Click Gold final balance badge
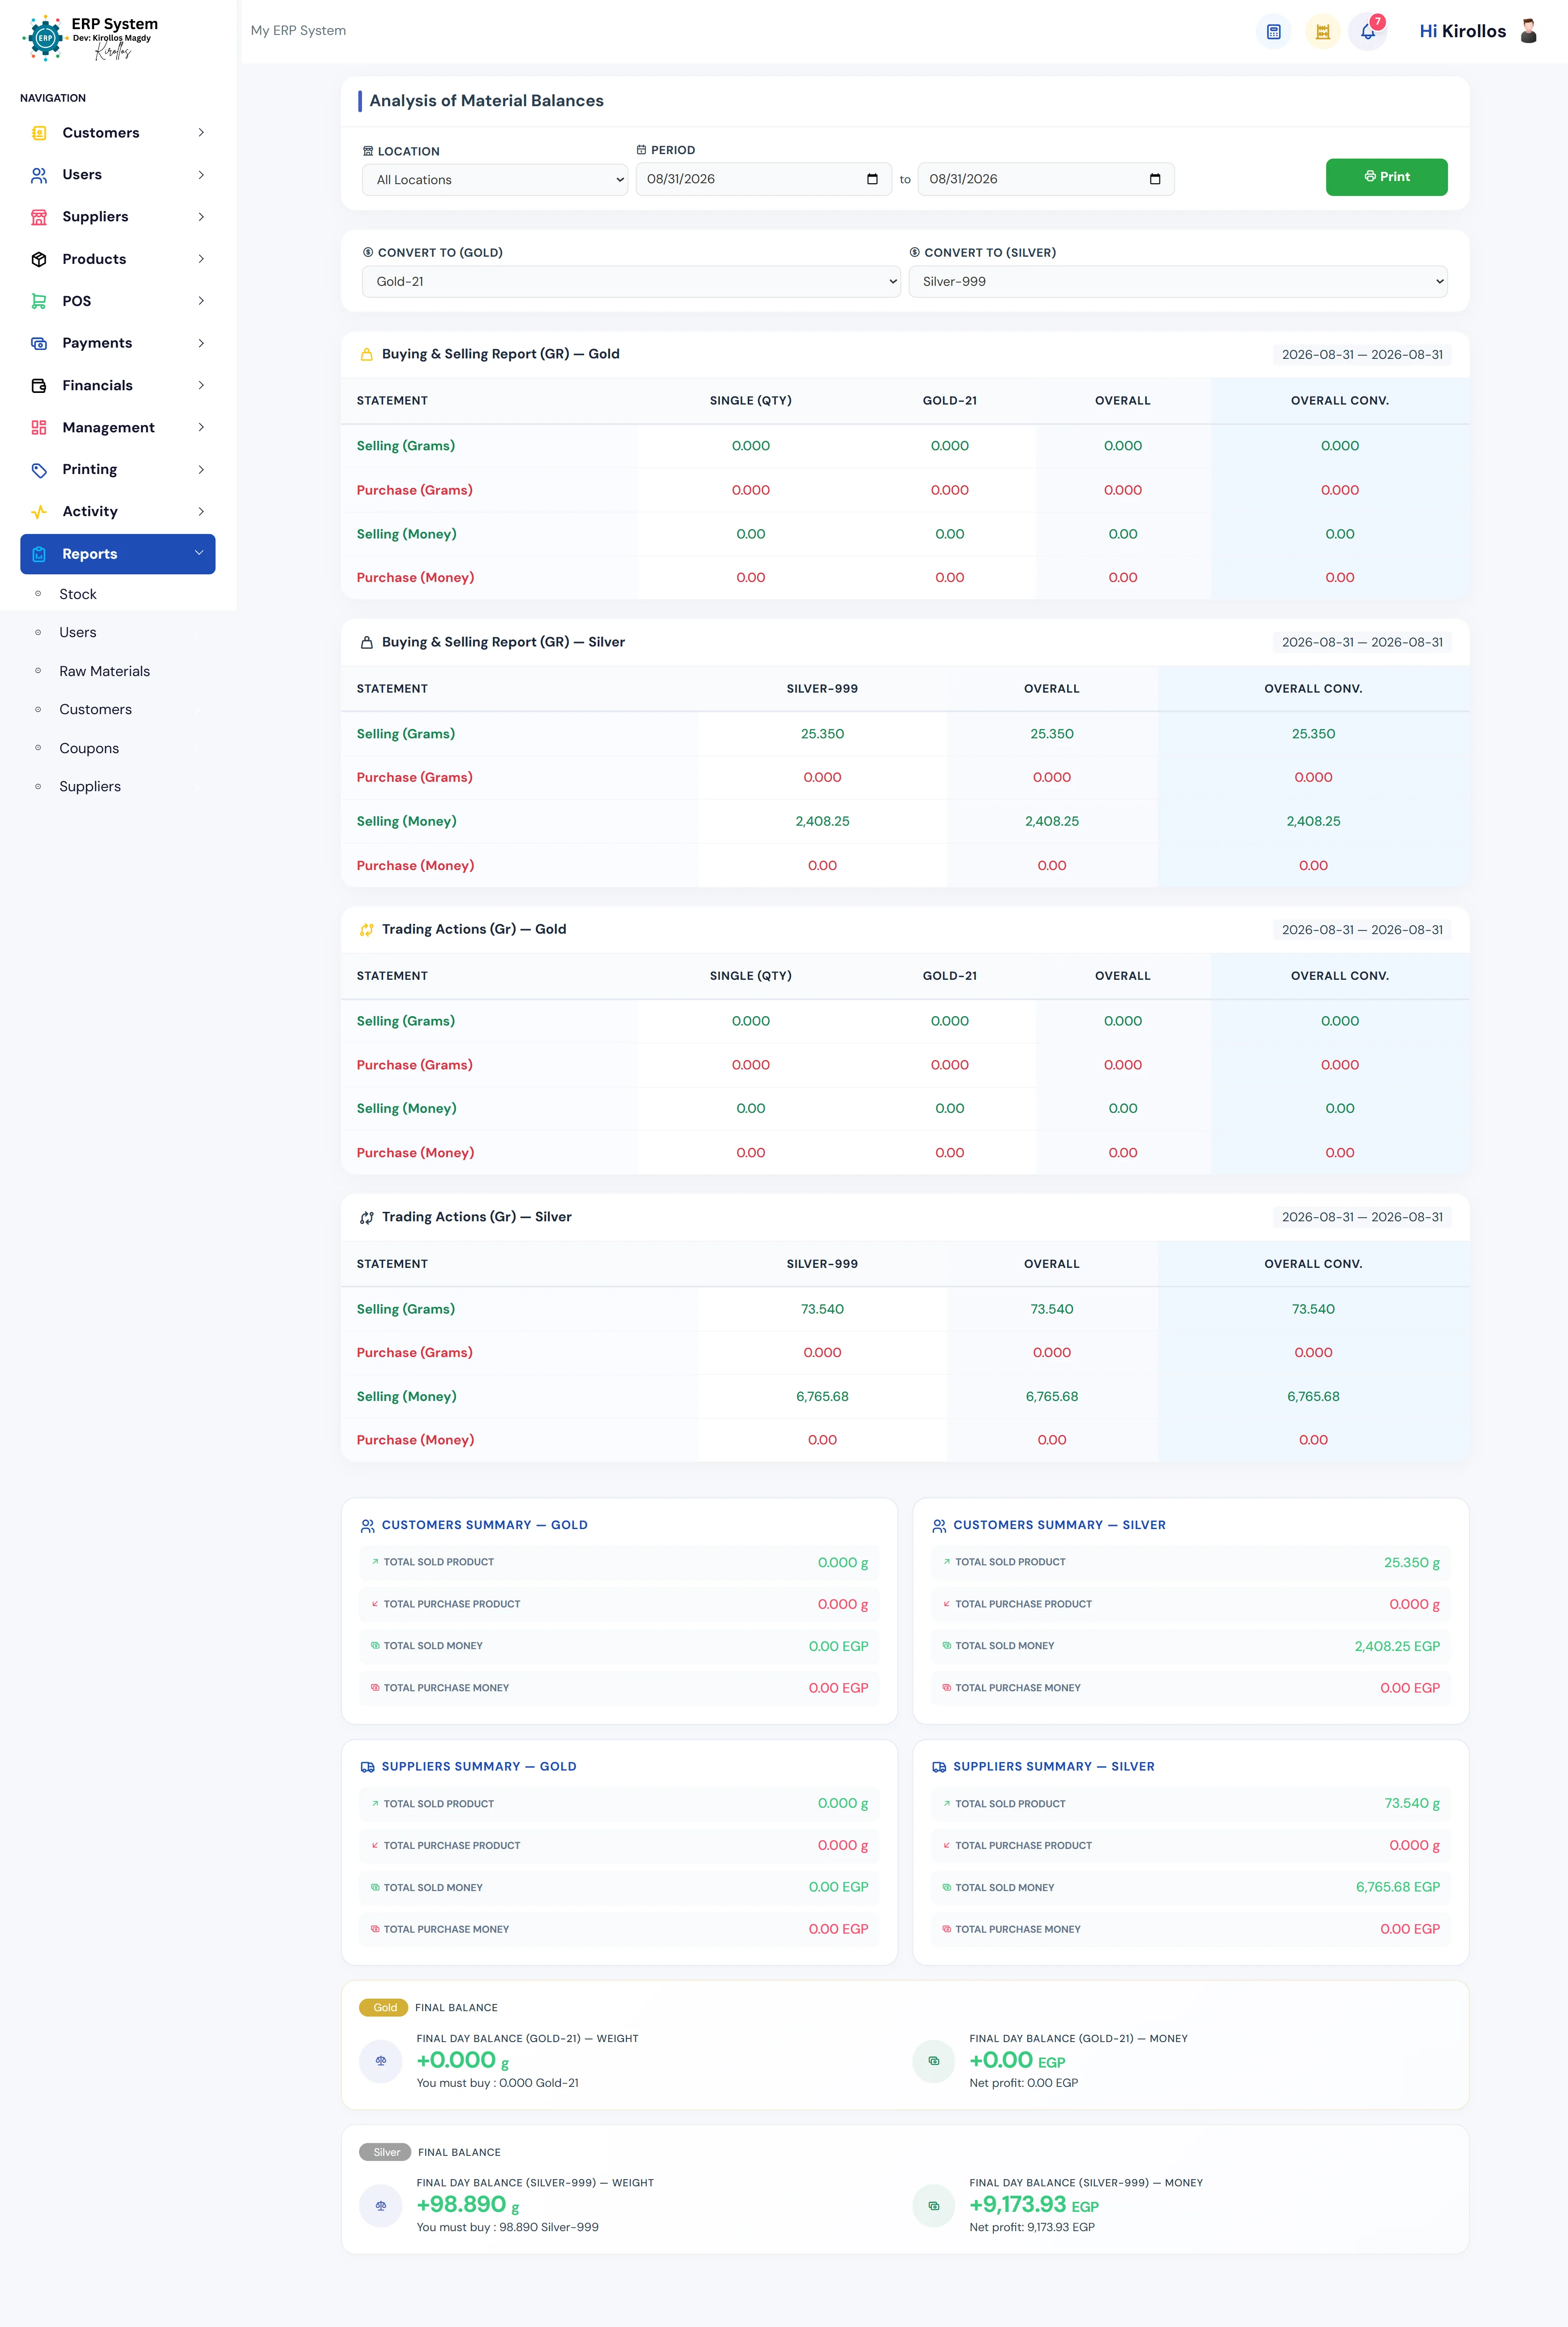The image size is (1568, 2327). (384, 2008)
